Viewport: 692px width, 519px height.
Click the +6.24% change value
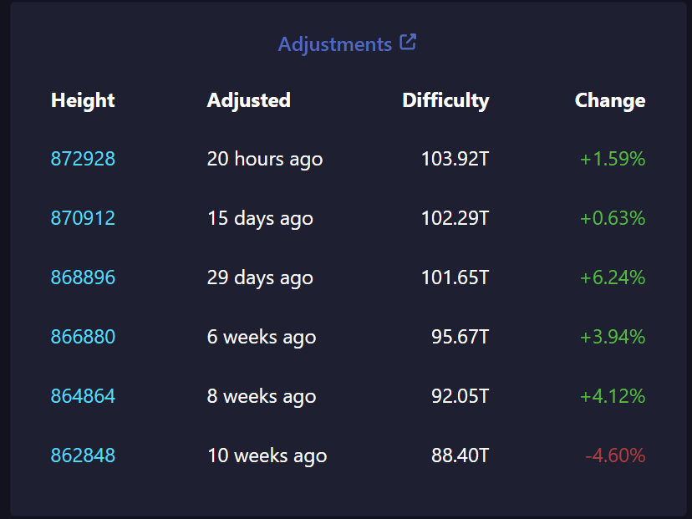pyautogui.click(x=613, y=277)
